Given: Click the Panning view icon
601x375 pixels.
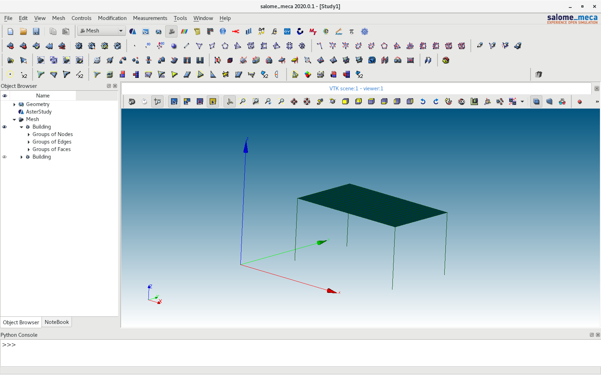Looking at the screenshot, I should coord(294,102).
